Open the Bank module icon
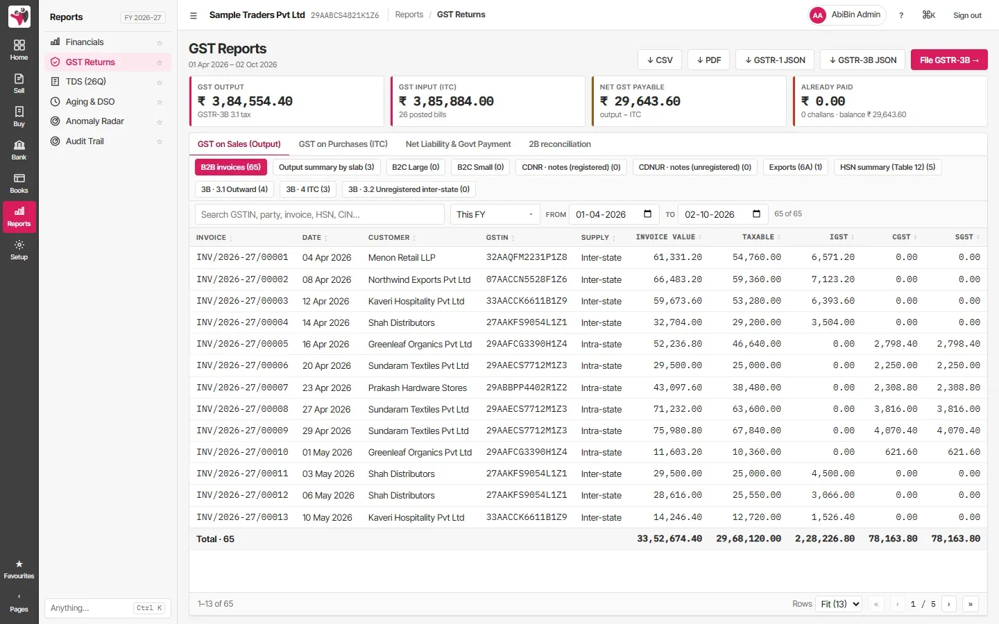This screenshot has width=999, height=624. (19, 150)
